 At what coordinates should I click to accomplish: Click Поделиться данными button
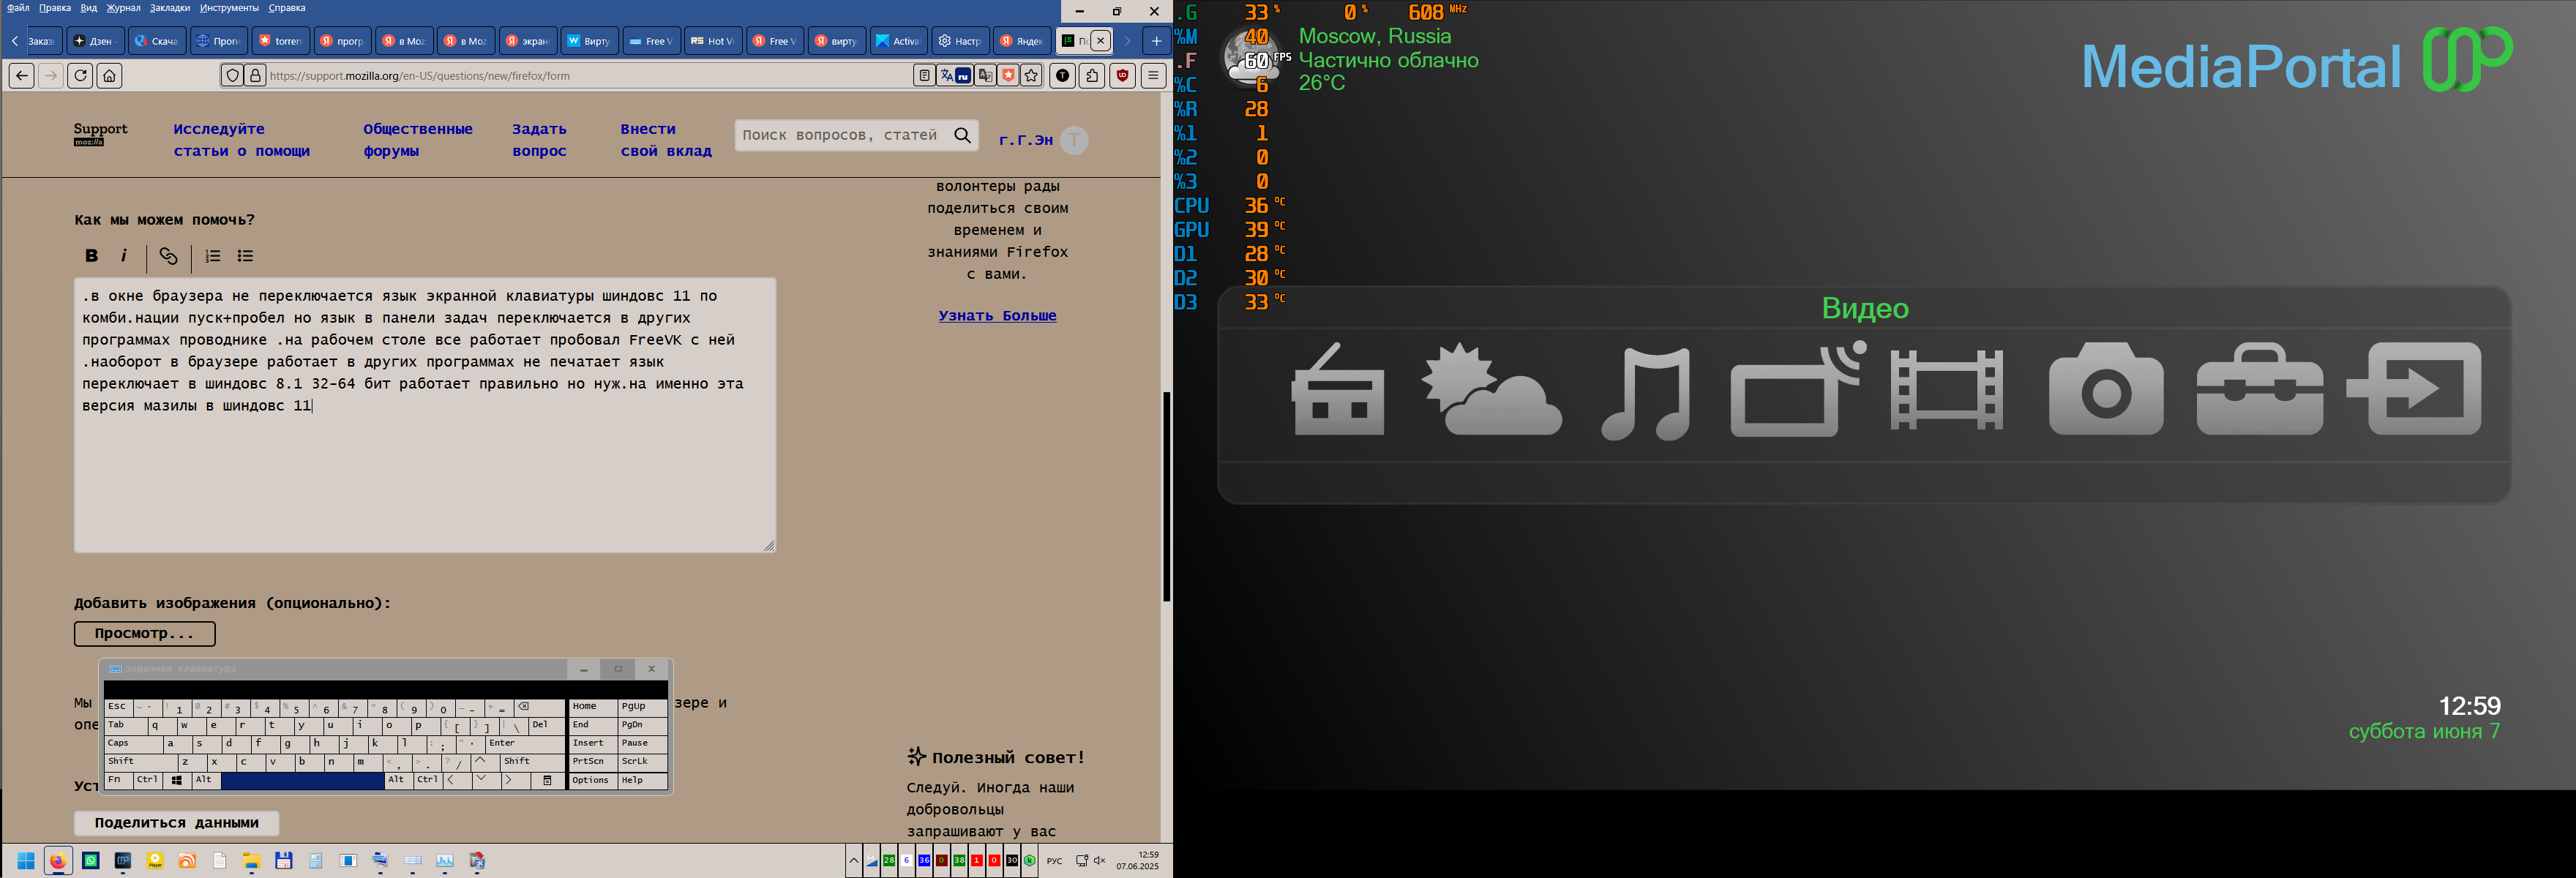(x=176, y=823)
